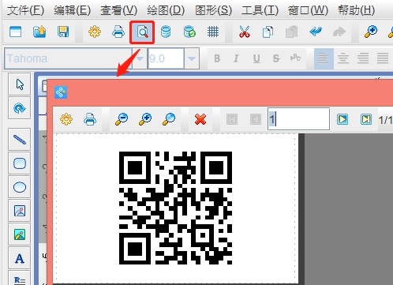The height and width of the screenshot is (285, 393).
Task: Select the text tool labeled A
Action: (x=20, y=258)
